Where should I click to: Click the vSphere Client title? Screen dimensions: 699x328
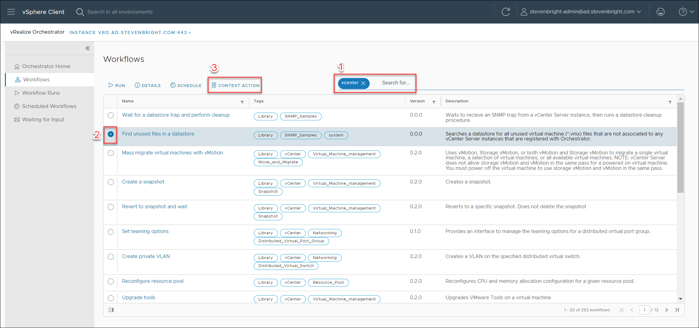[43, 12]
